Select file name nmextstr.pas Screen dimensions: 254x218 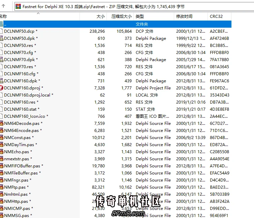18,159
